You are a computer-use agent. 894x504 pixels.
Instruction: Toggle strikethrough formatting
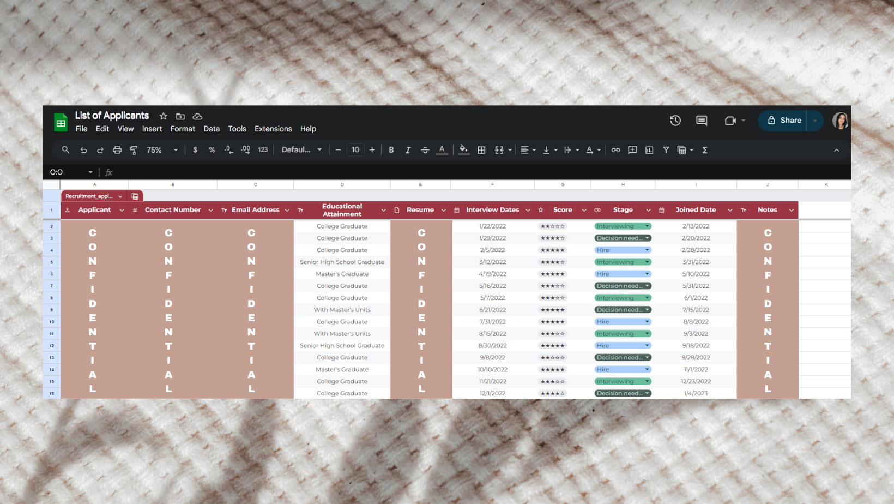pyautogui.click(x=425, y=150)
